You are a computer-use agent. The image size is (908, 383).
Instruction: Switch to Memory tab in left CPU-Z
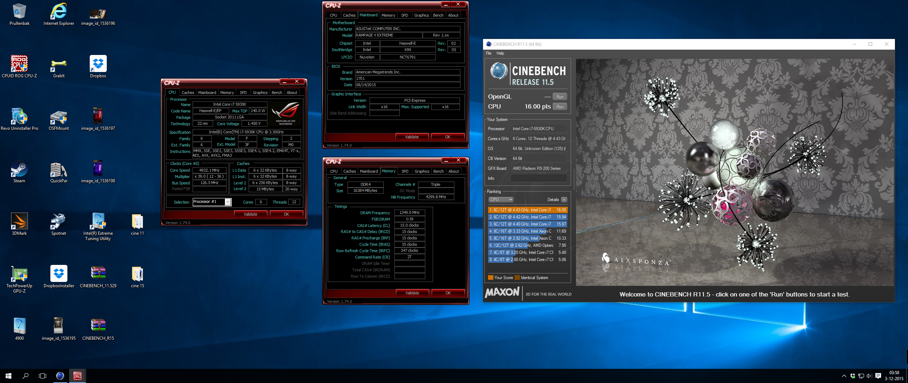point(227,93)
